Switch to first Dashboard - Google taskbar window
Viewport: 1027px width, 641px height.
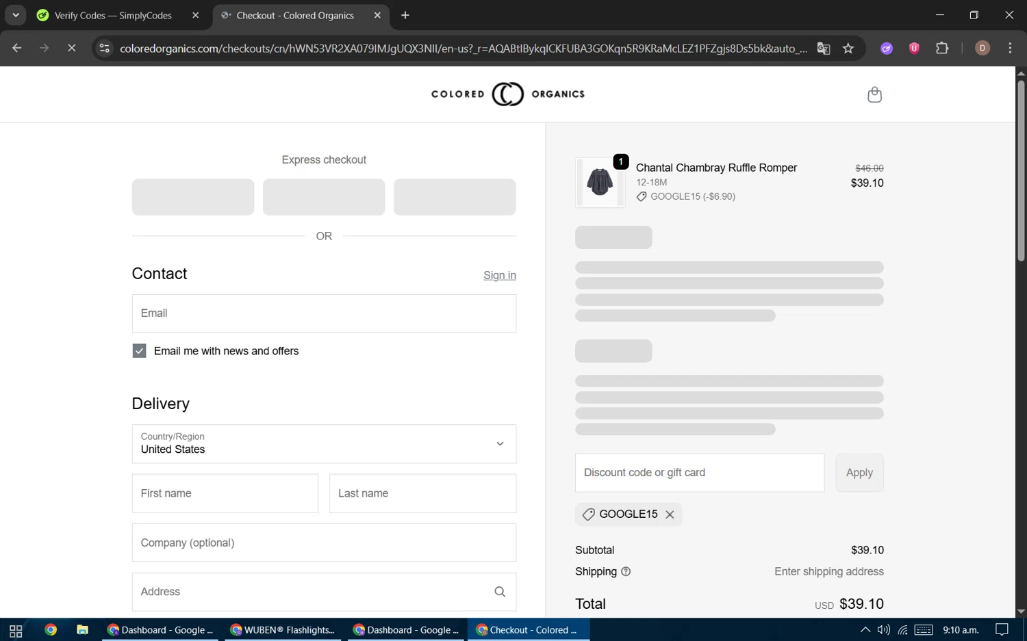[160, 630]
